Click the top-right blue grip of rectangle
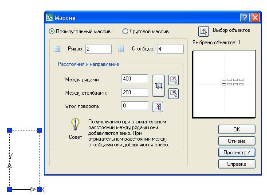The width and height of the screenshot is (267, 195). point(39,130)
